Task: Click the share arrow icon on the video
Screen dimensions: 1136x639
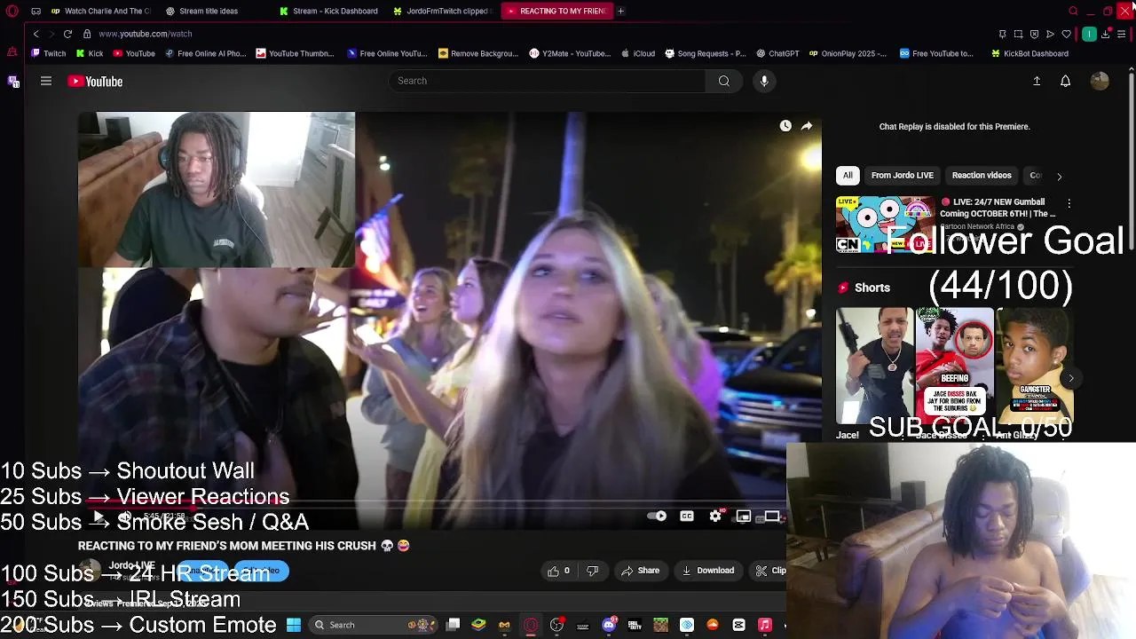Action: pyautogui.click(x=807, y=126)
